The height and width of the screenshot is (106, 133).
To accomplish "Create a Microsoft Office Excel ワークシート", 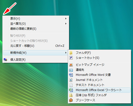I will tap(99, 90).
